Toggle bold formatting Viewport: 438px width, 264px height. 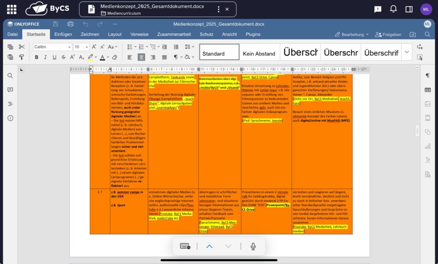pos(36,57)
